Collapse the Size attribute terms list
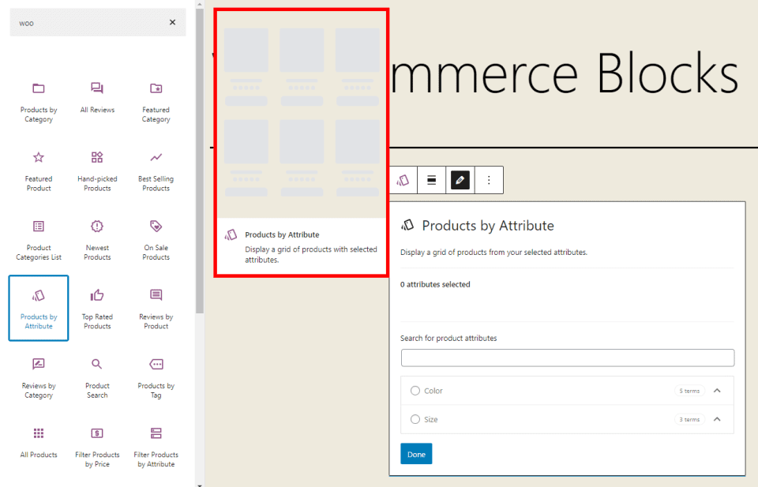Image resolution: width=758 pixels, height=487 pixels. [717, 419]
